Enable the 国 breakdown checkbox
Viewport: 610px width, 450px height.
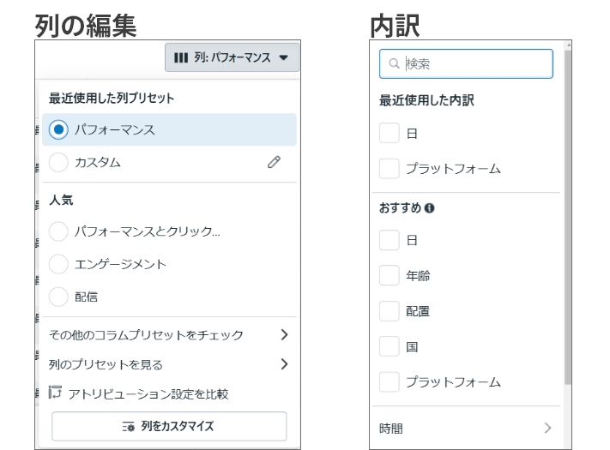click(x=389, y=346)
